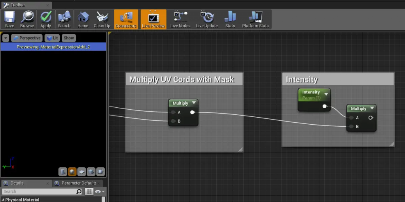The height and width of the screenshot is (202, 405).
Task: Click the Home icon in toolbar
Action: (x=83, y=19)
